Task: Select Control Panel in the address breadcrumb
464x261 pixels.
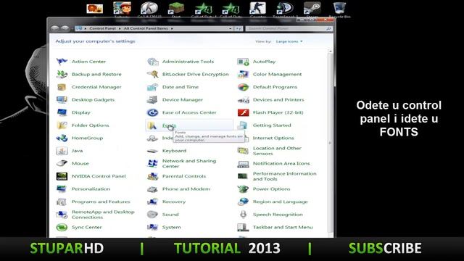Action: point(102,29)
